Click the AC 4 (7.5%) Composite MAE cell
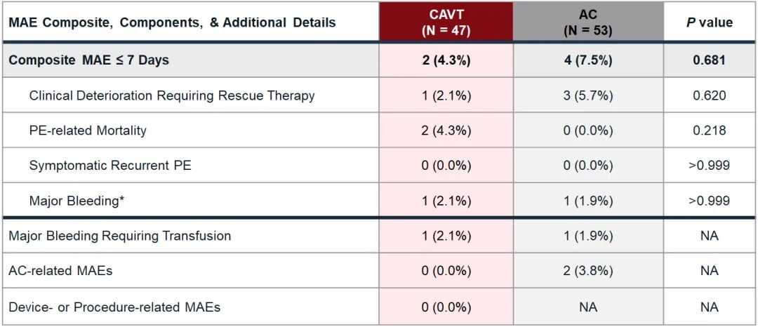 pyautogui.click(x=587, y=60)
